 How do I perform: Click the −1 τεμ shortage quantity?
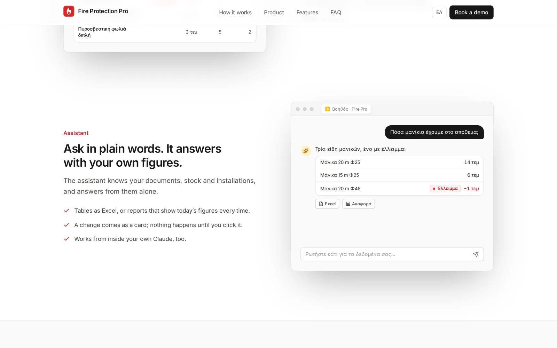(471, 189)
